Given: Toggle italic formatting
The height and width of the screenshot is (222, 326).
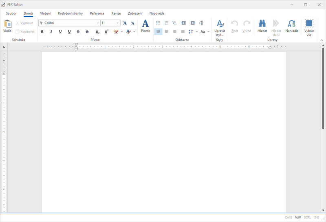Looking at the screenshot, I should click(51, 32).
